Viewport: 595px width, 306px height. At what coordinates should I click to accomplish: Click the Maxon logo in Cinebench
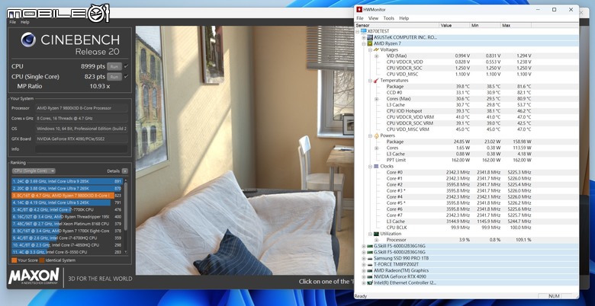[34, 276]
